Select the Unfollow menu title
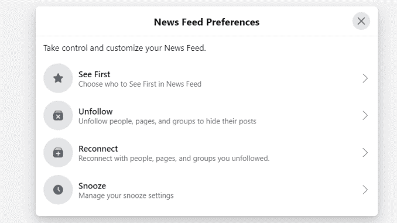 (95, 112)
